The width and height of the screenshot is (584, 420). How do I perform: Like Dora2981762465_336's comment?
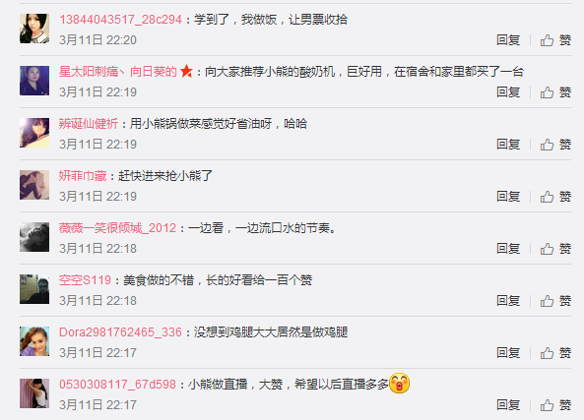(x=555, y=353)
